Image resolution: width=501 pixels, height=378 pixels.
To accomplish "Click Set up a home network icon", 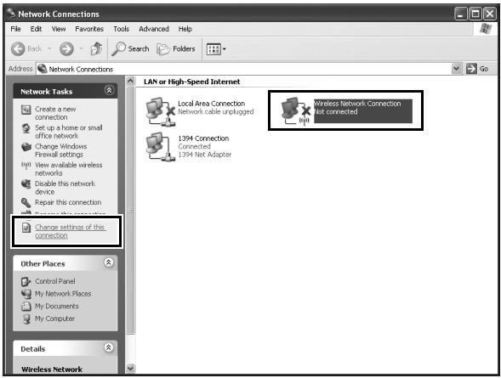I will 26,128.
